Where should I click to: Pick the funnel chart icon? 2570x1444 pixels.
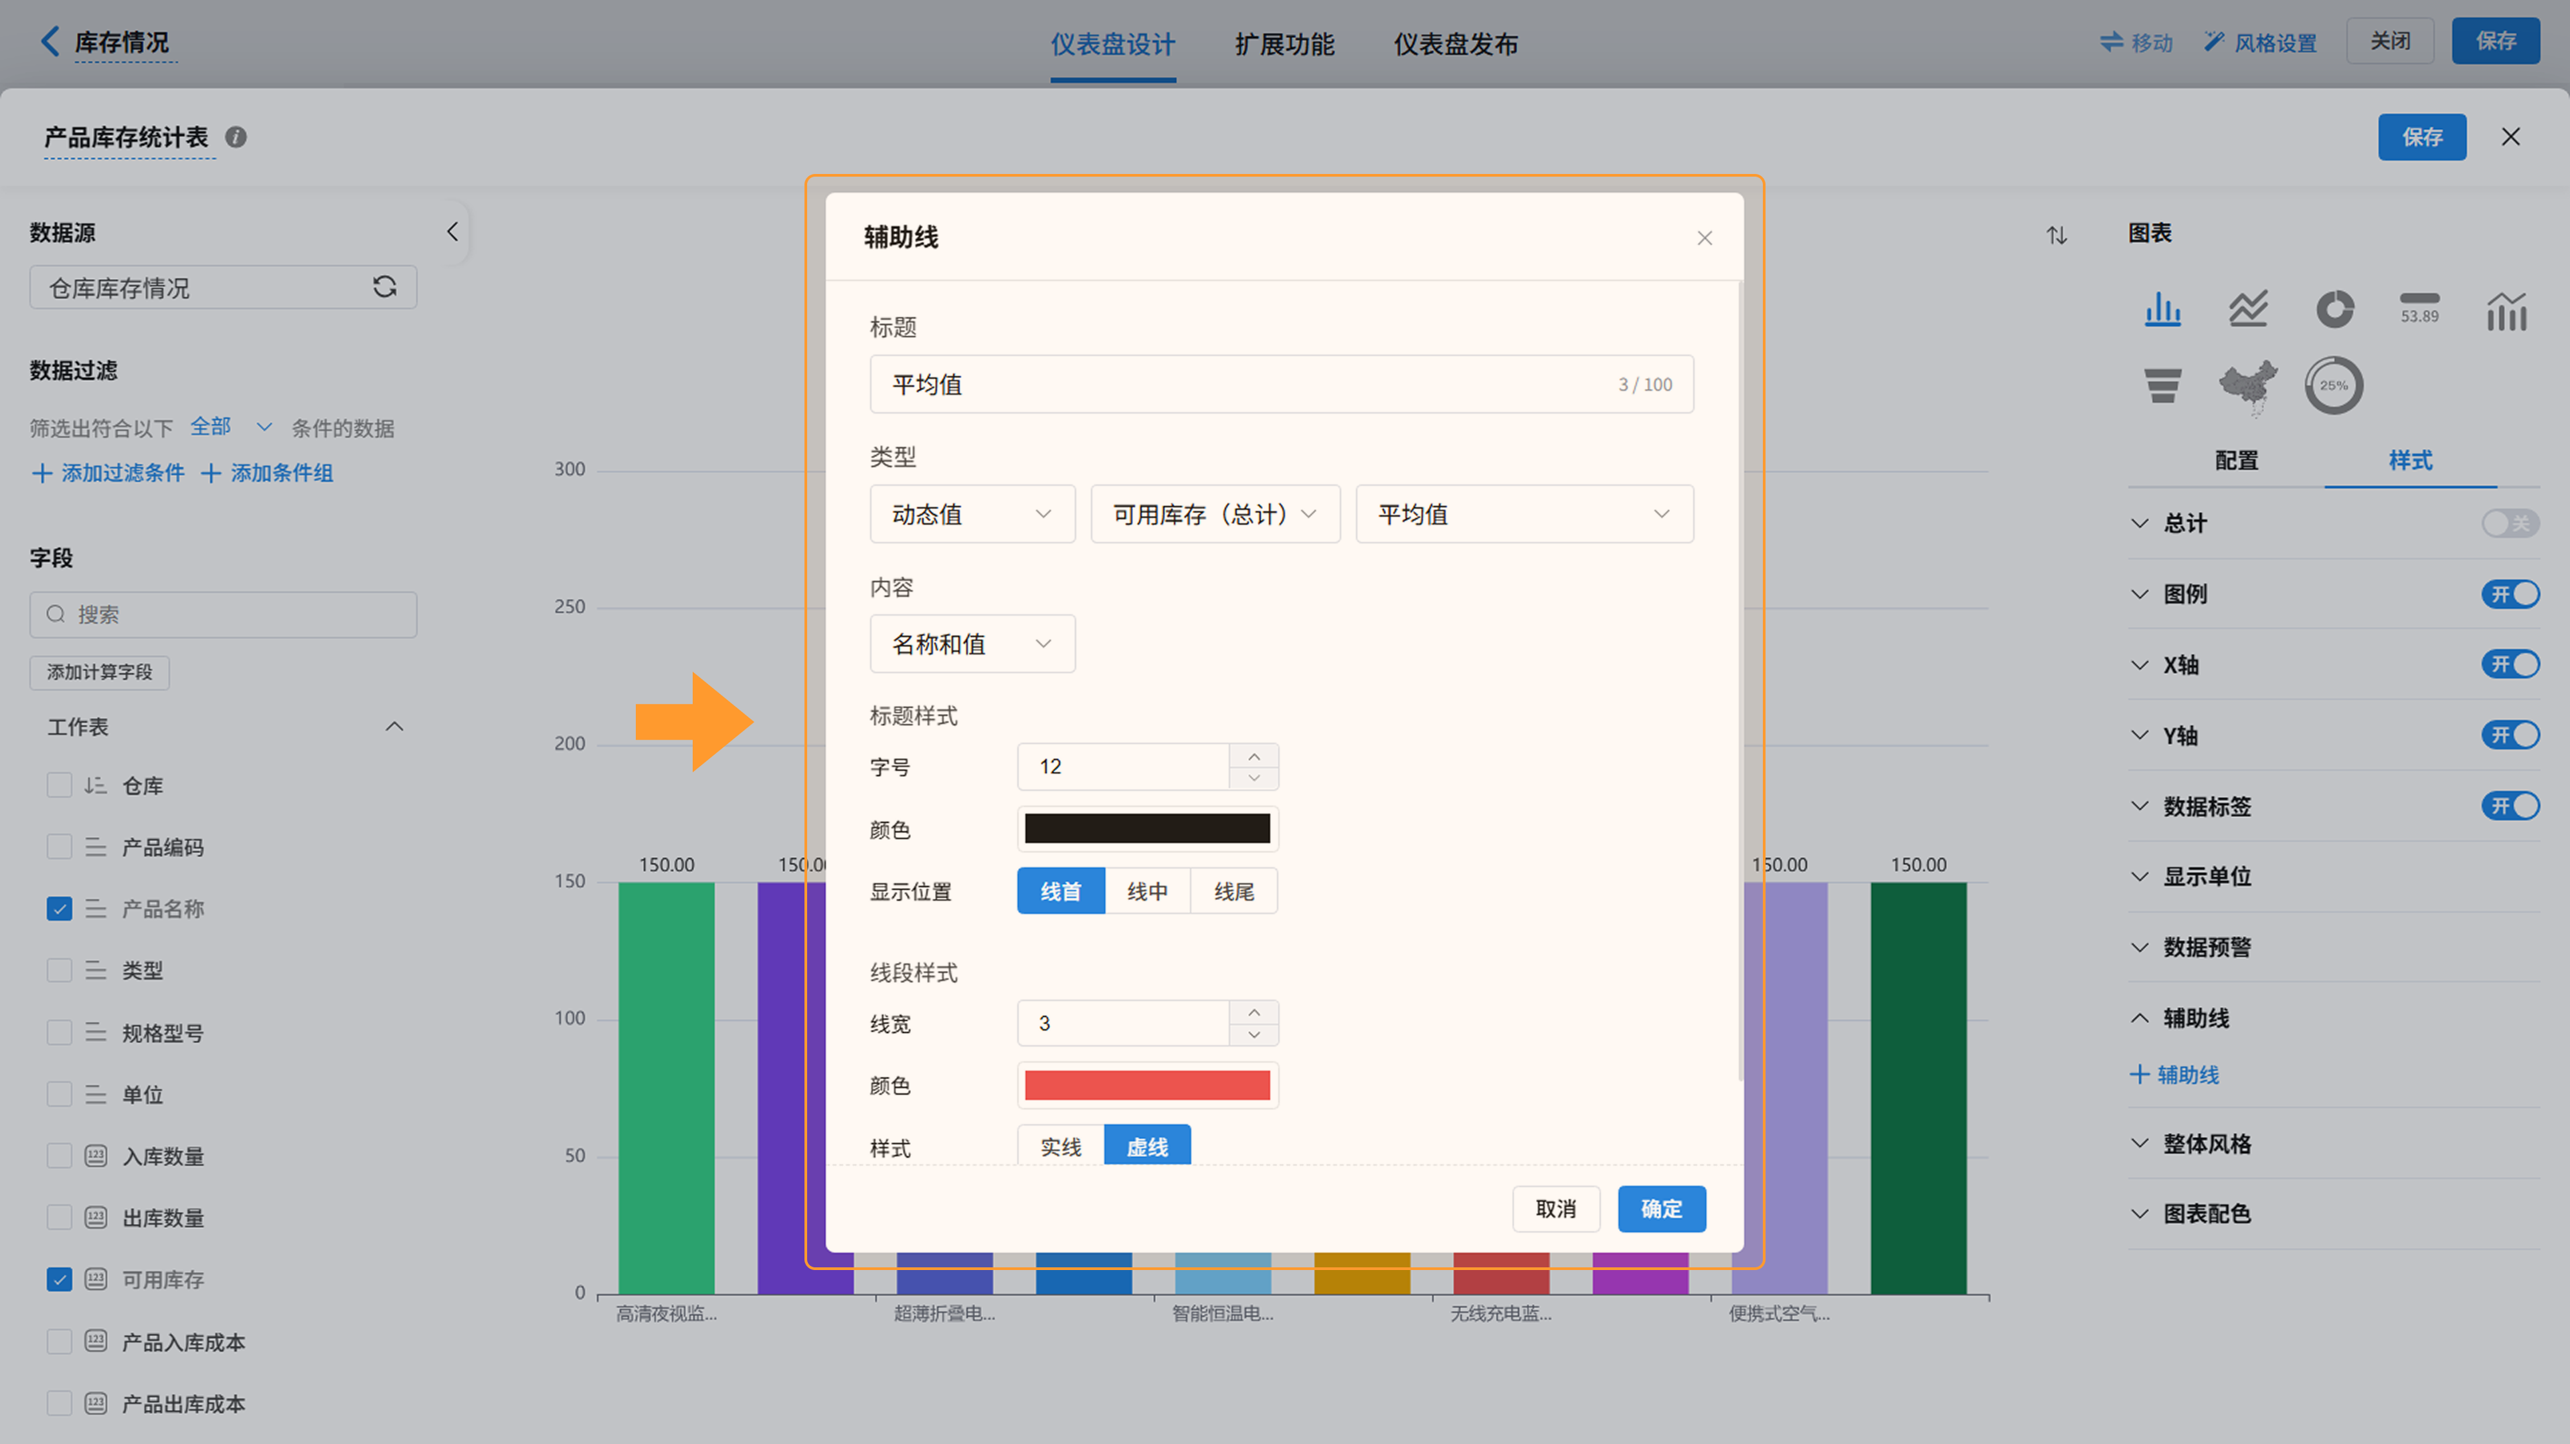pos(2162,385)
